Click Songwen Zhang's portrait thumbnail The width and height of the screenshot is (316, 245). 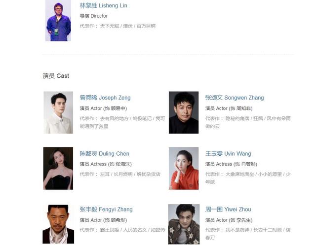pos(184,112)
